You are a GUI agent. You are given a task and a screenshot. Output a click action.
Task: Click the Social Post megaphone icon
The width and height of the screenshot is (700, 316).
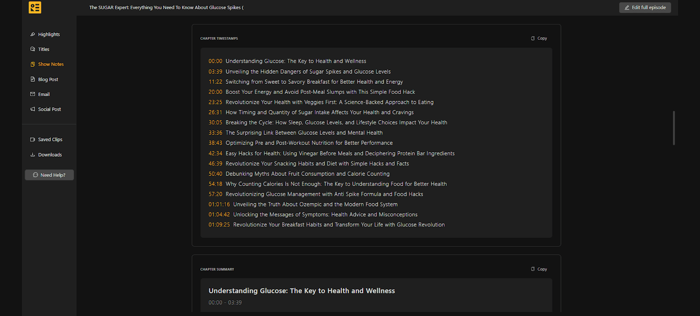tap(32, 109)
